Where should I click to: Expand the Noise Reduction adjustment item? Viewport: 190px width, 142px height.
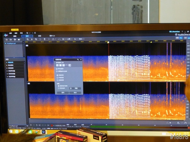click(x=7, y=65)
